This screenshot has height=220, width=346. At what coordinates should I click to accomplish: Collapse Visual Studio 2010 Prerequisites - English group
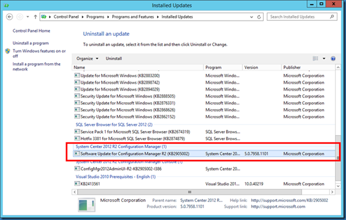point(116,177)
